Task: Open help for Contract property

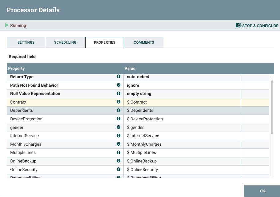Action: click(x=118, y=102)
